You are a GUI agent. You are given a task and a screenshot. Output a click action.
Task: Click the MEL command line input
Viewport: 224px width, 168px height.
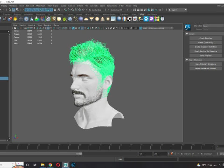pos(151,159)
